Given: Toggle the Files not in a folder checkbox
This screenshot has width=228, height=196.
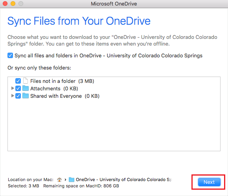Looking at the screenshot, I should click(18, 81).
